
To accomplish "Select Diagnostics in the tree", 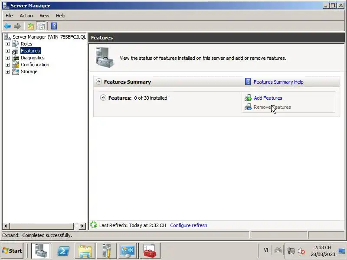I will (x=33, y=58).
